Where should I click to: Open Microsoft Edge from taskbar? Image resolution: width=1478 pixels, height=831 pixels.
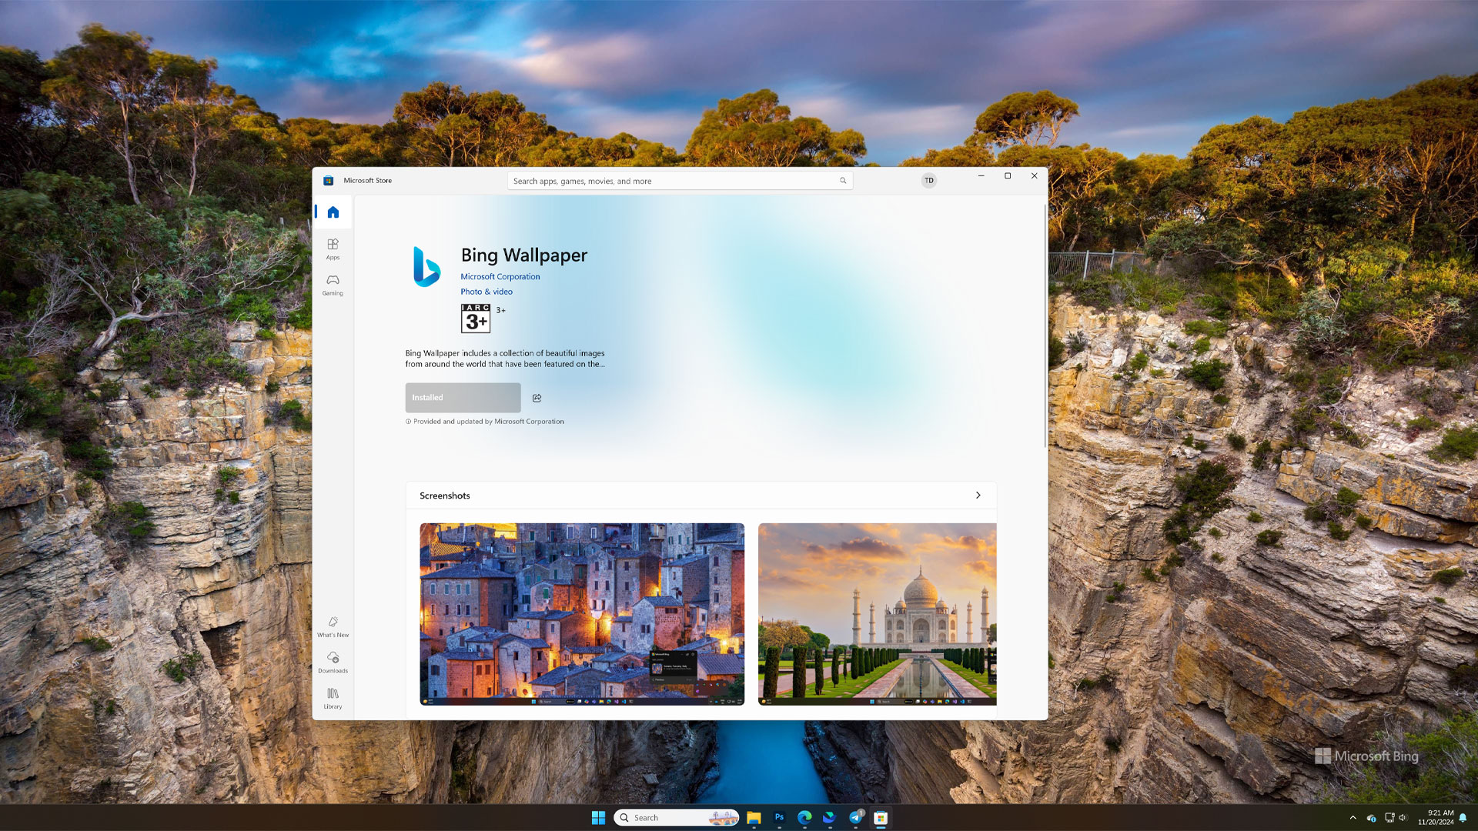[804, 817]
